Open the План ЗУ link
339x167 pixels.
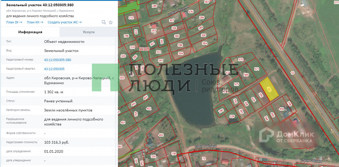click(14, 22)
